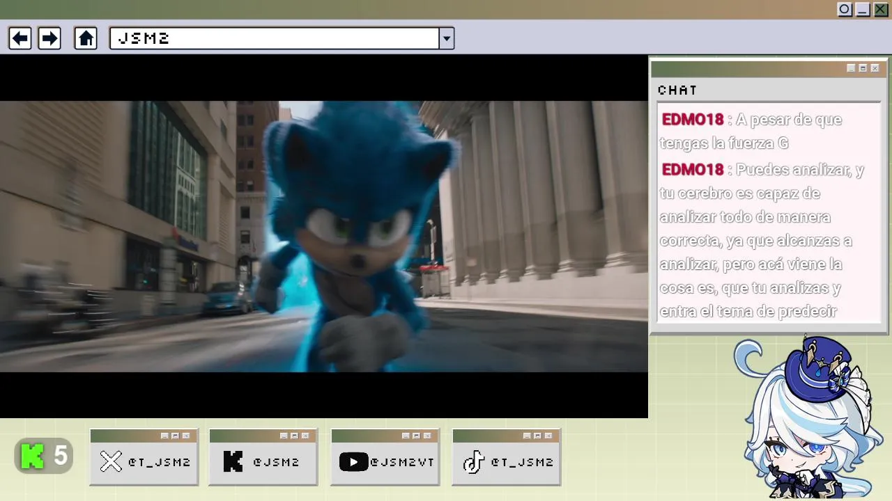Click the first EDMO18 chat username

(693, 120)
